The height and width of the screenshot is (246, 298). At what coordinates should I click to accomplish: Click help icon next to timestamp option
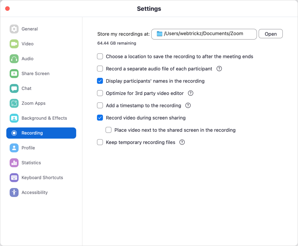(188, 106)
